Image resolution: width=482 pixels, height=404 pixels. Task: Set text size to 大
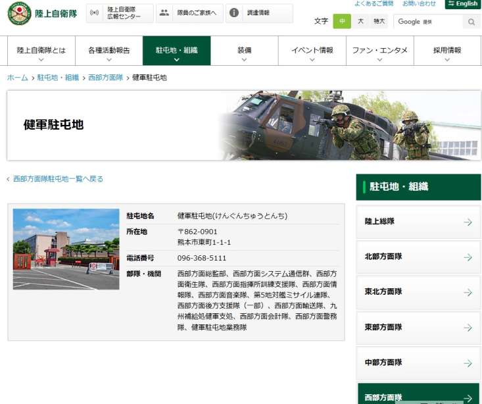[360, 22]
